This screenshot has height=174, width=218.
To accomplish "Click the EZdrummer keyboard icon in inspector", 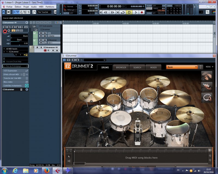I will tap(21, 89).
